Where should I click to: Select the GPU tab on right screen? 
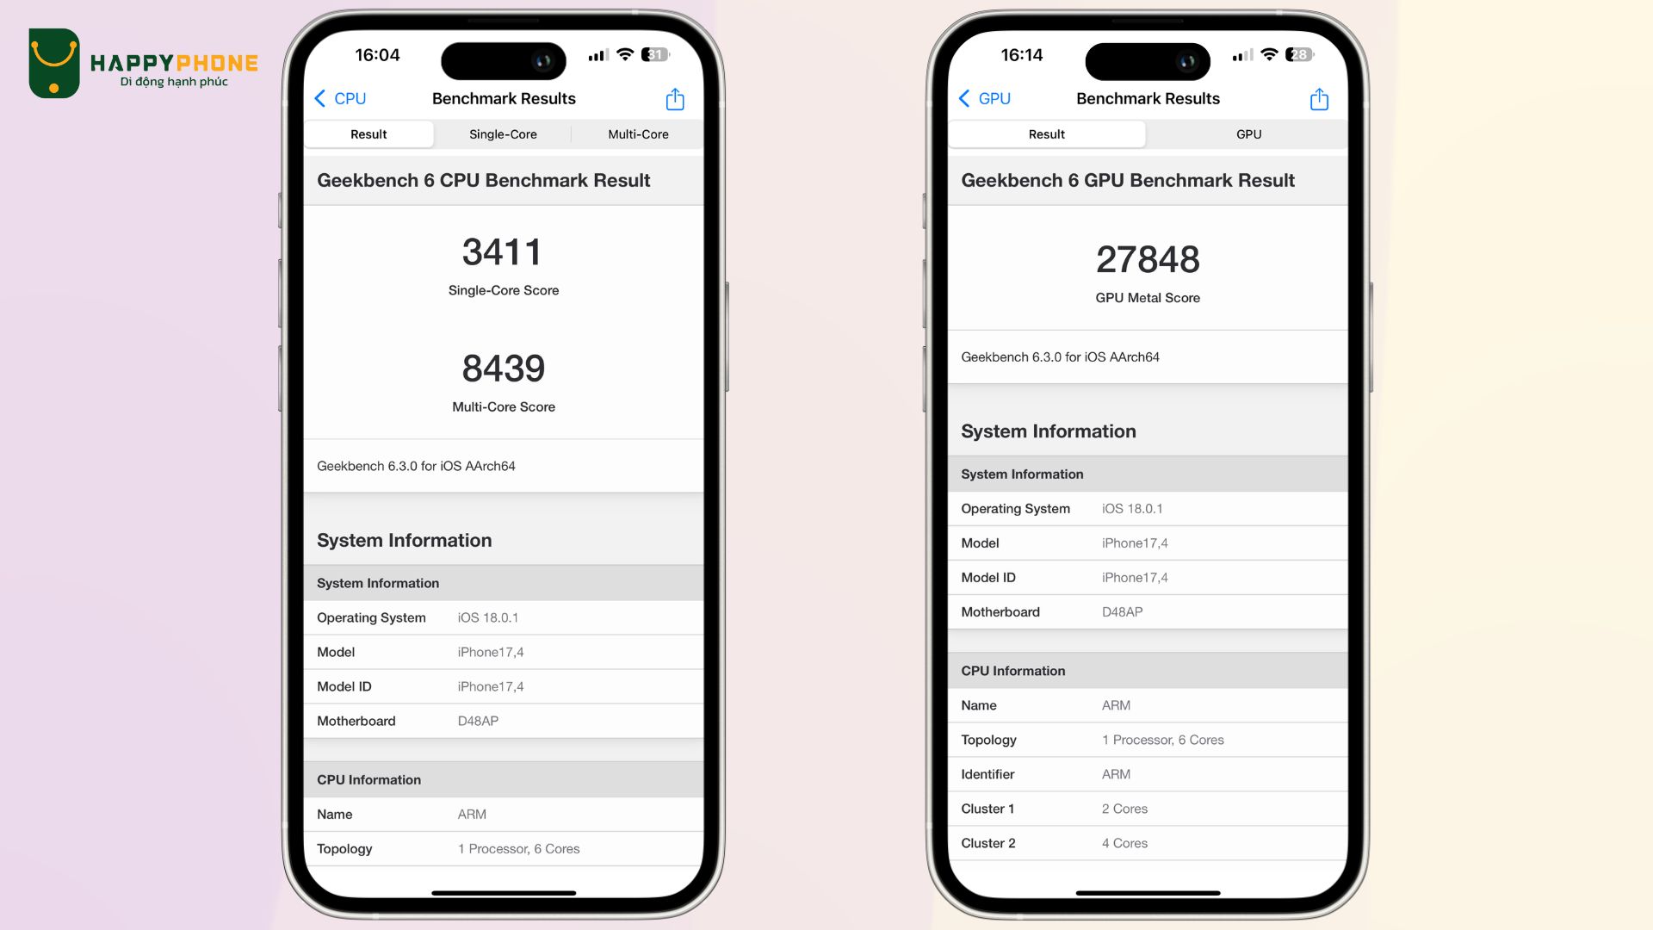[x=1247, y=134]
